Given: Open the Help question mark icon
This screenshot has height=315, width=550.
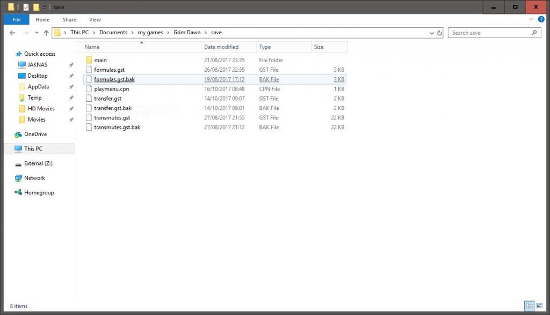Looking at the screenshot, I should pyautogui.click(x=541, y=20).
